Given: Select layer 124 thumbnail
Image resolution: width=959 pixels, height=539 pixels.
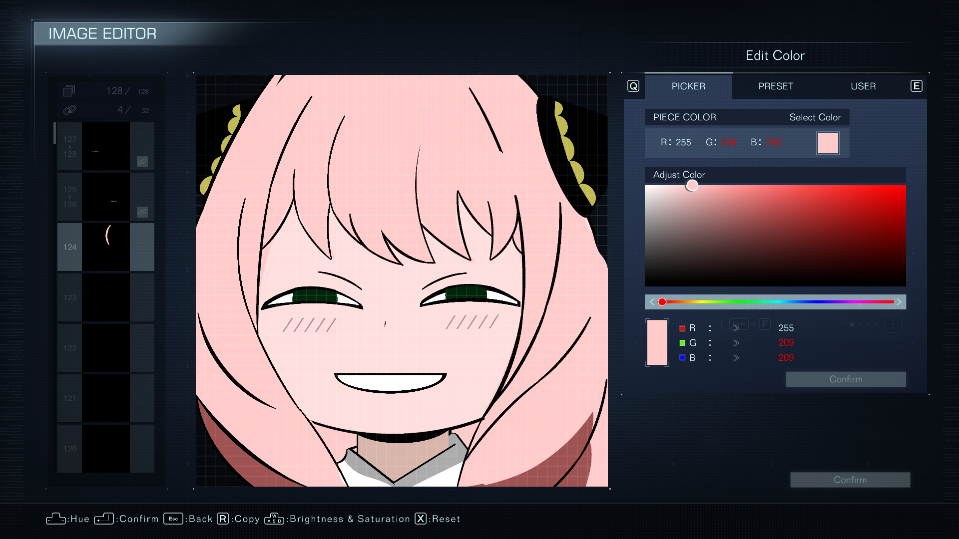Looking at the screenshot, I should pos(106,247).
